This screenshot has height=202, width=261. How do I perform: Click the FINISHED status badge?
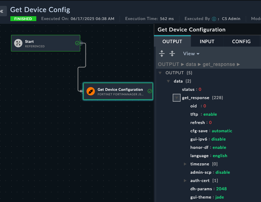23,19
